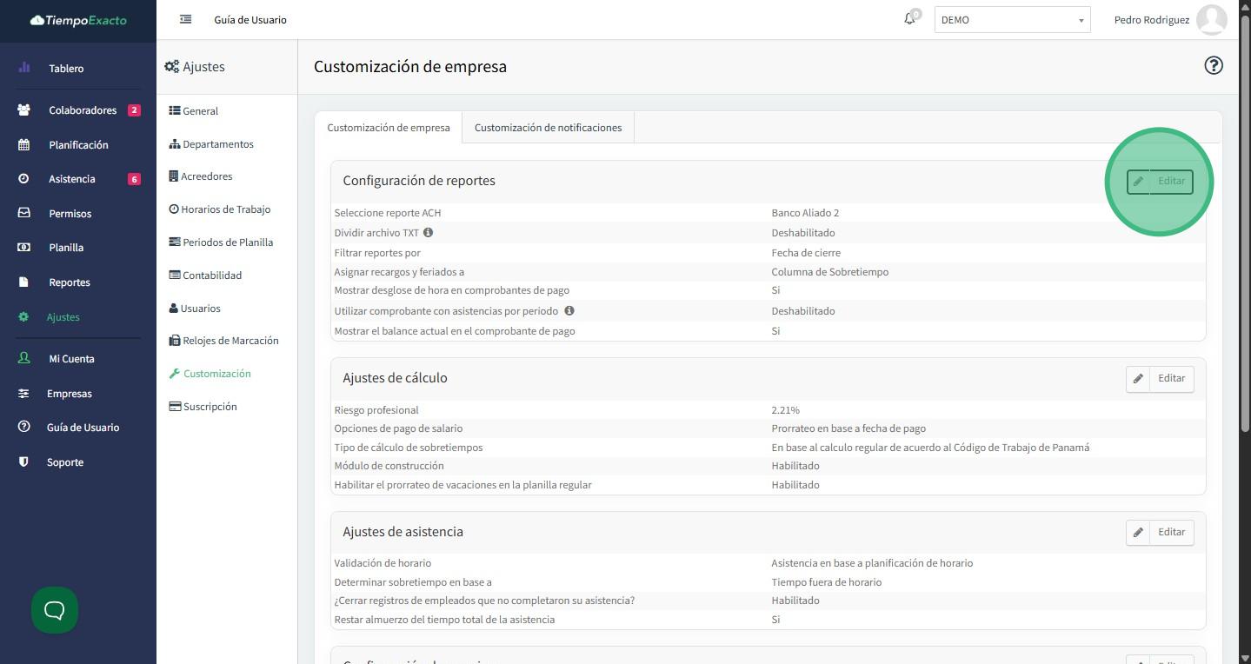This screenshot has width=1251, height=664.
Task: Click the Guía de Usuario sidebar icon
Action: point(23,428)
